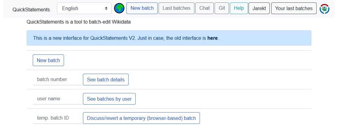Follow the "here" old interface link
The image size is (338, 130).
[x=212, y=38]
